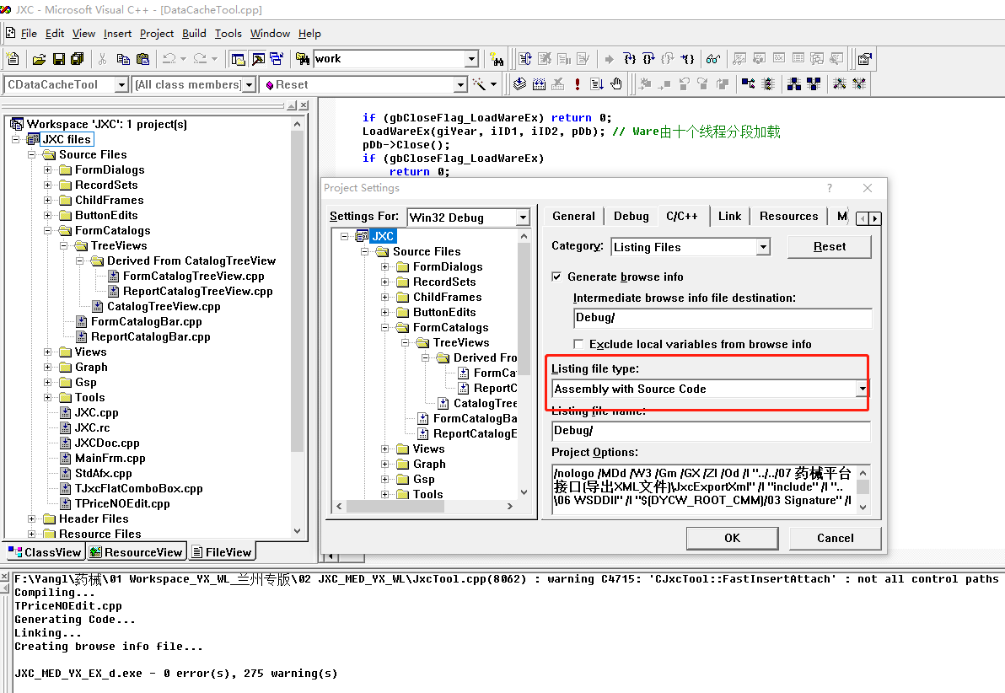Click the Reset button in settings
The height and width of the screenshot is (693, 1005).
(x=830, y=247)
